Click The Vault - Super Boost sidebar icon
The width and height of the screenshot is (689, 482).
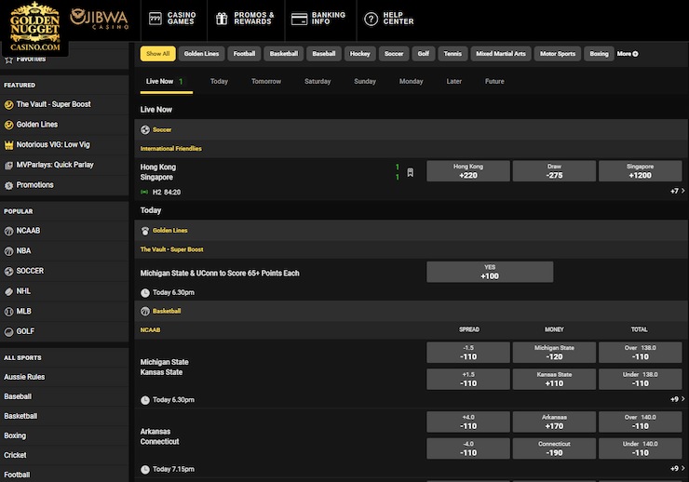[x=8, y=104]
